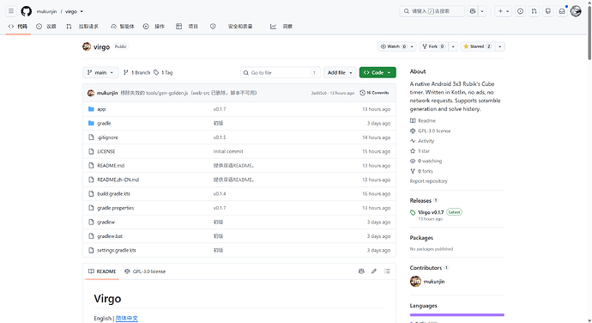The image size is (592, 323).
Task: Expand the Add file dropdown
Action: coord(340,73)
